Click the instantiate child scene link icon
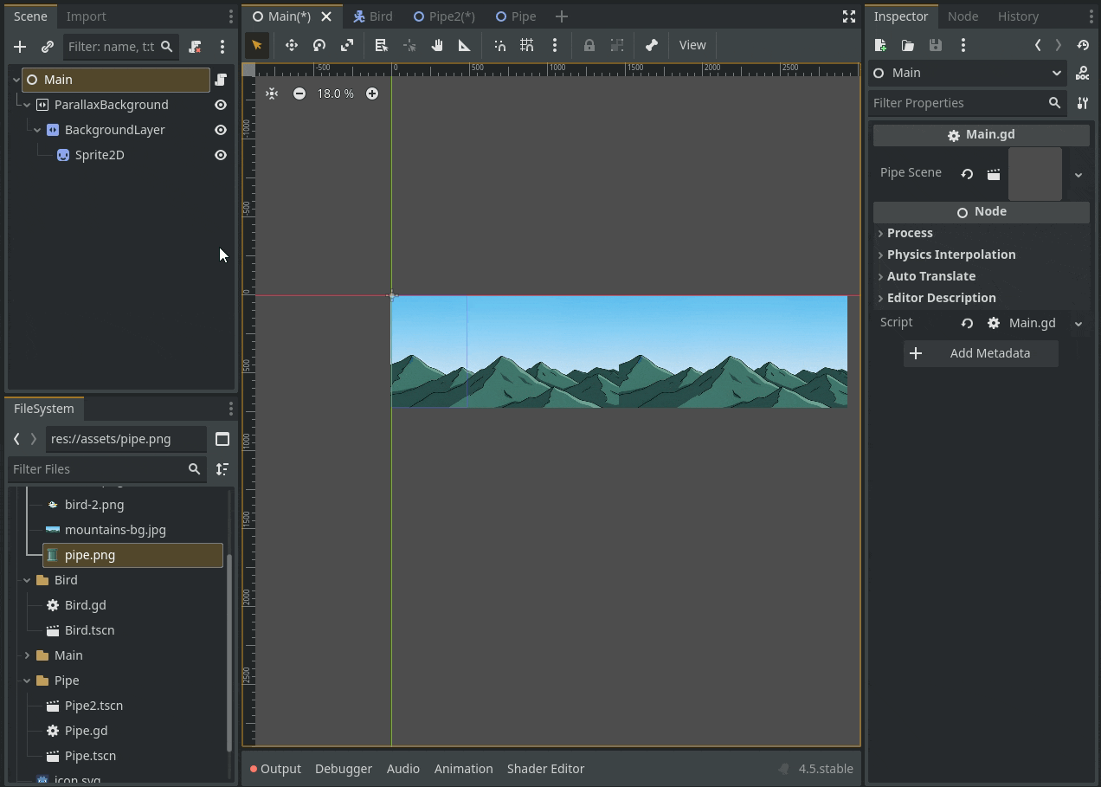The image size is (1101, 787). click(48, 47)
